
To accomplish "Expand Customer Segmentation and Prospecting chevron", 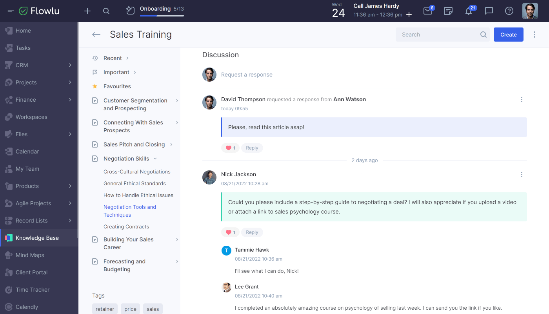I will tap(177, 100).
